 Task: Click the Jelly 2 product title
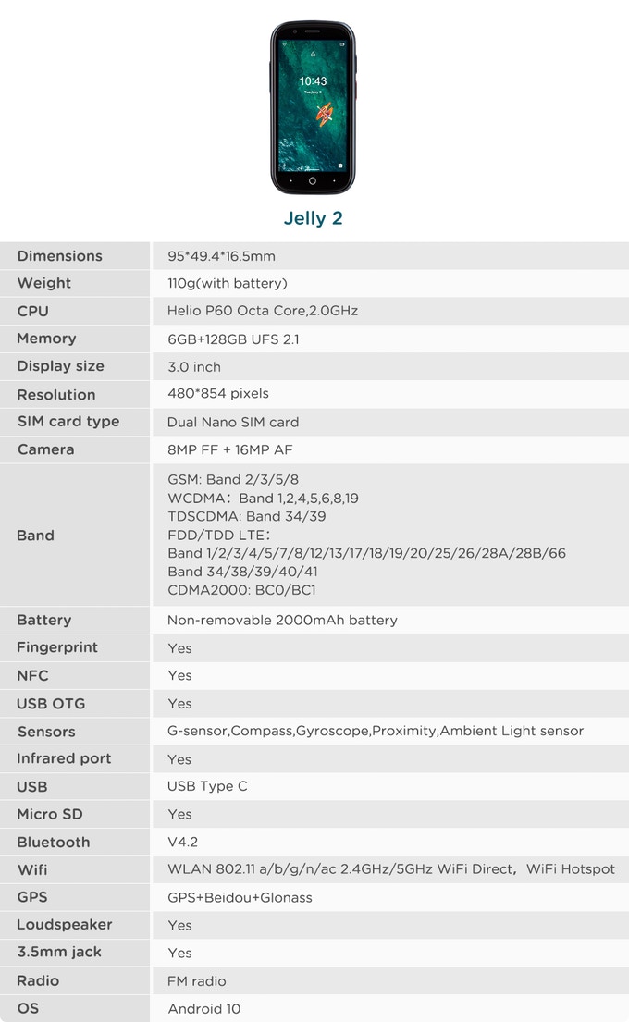click(313, 219)
